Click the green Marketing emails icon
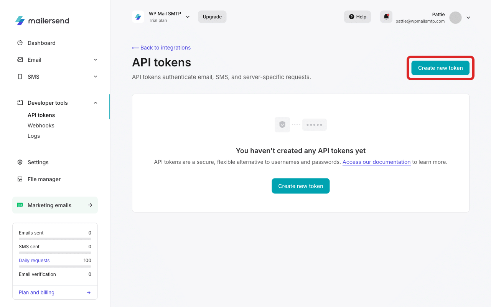Viewport: 491px width, 307px height. pyautogui.click(x=20, y=205)
